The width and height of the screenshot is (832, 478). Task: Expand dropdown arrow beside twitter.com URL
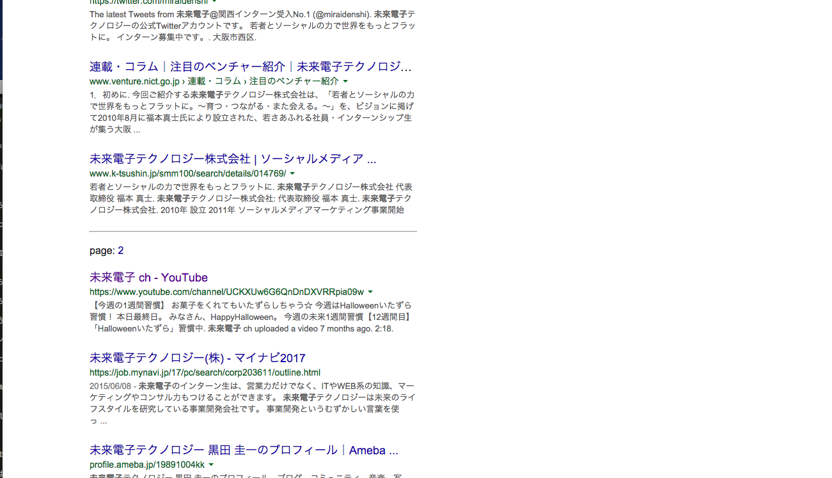tap(214, 2)
